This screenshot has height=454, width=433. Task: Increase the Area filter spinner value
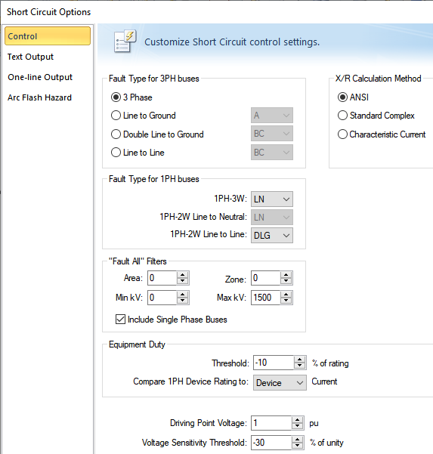182,274
